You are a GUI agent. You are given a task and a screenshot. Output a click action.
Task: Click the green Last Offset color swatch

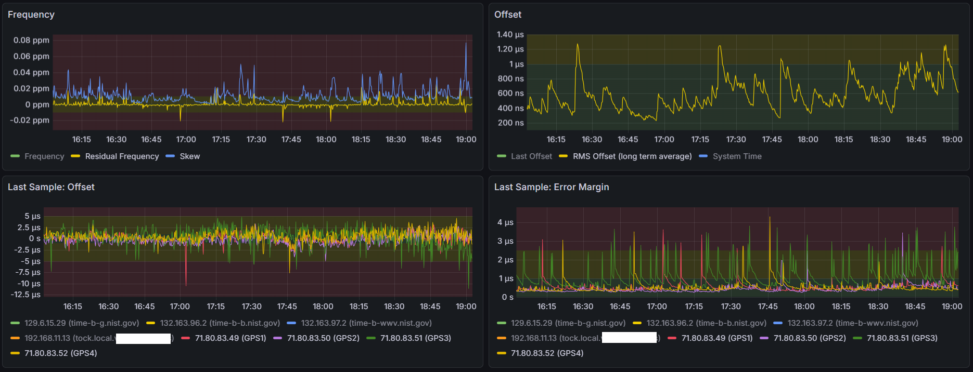pyautogui.click(x=502, y=156)
